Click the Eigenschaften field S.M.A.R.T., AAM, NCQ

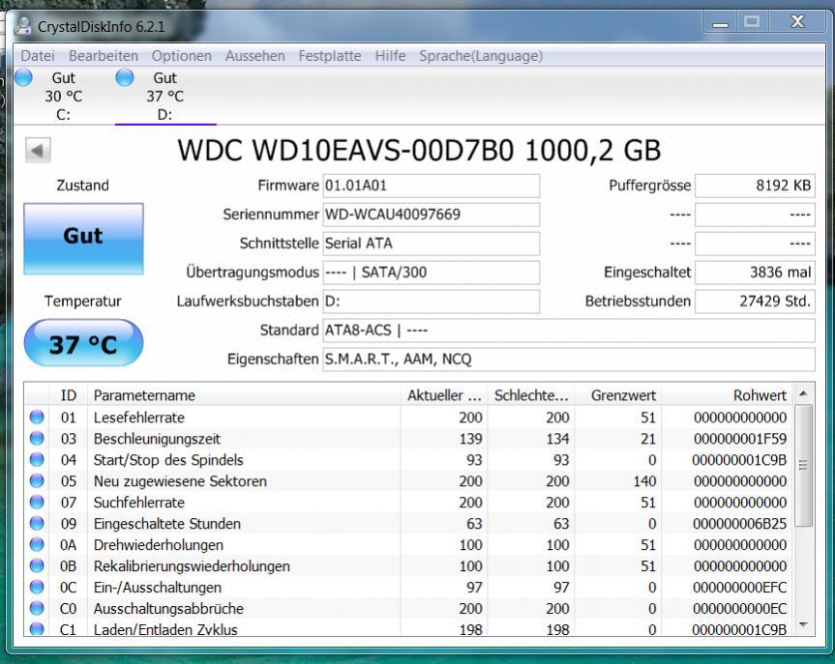click(x=569, y=360)
